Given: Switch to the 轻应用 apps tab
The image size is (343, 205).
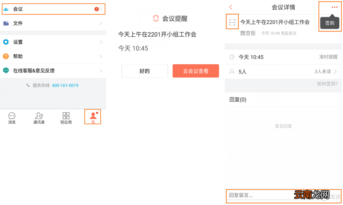Looking at the screenshot, I should pos(66,118).
